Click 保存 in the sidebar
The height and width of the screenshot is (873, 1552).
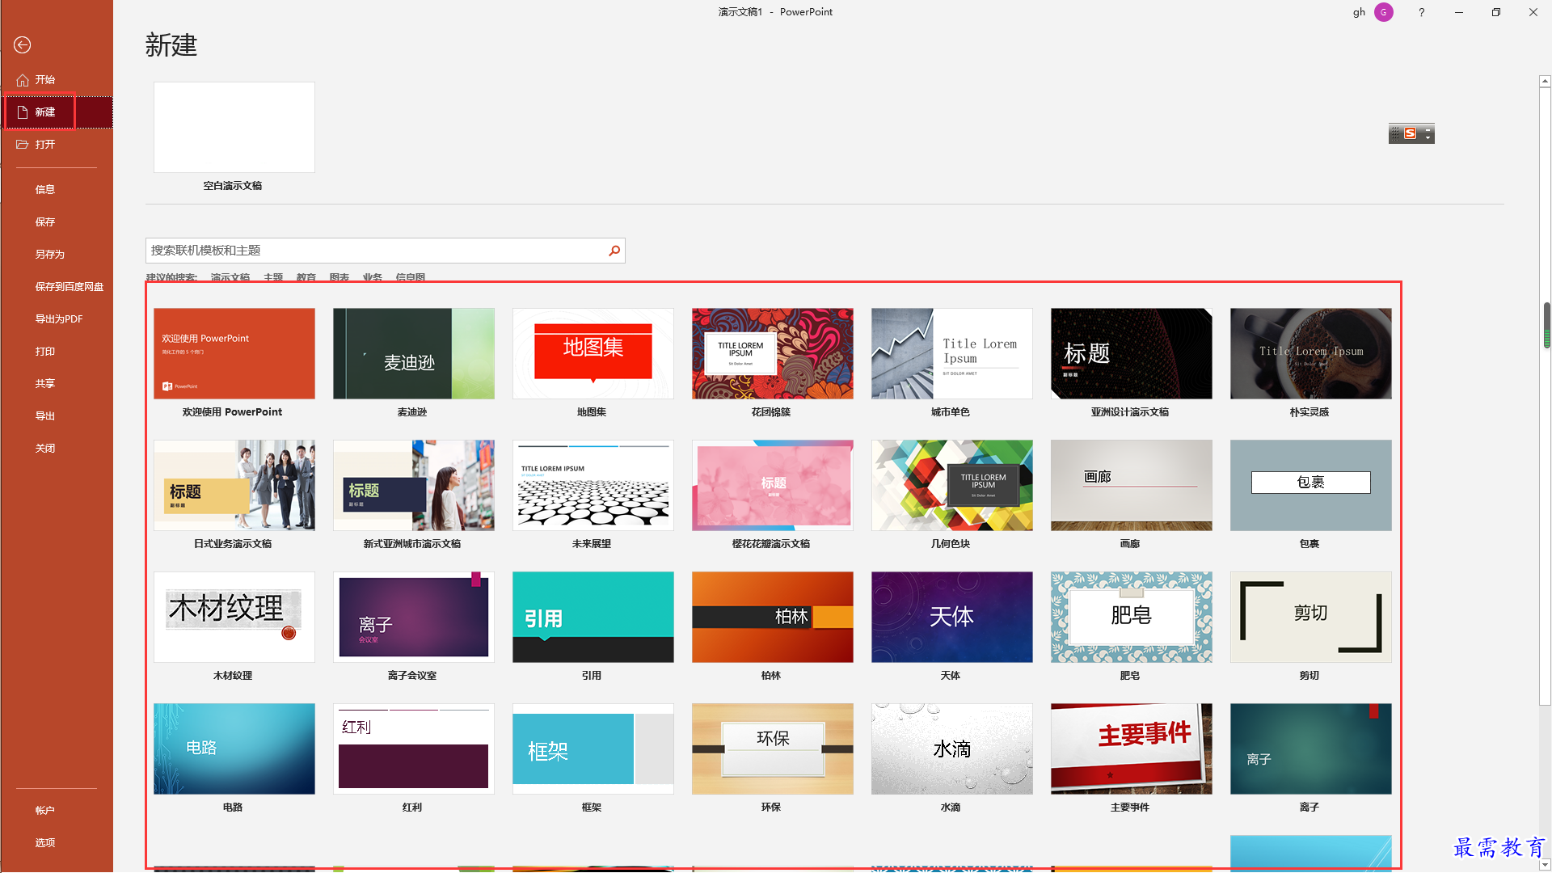pos(57,222)
